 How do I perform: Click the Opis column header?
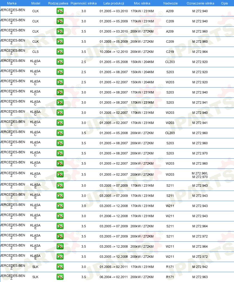(224, 3)
